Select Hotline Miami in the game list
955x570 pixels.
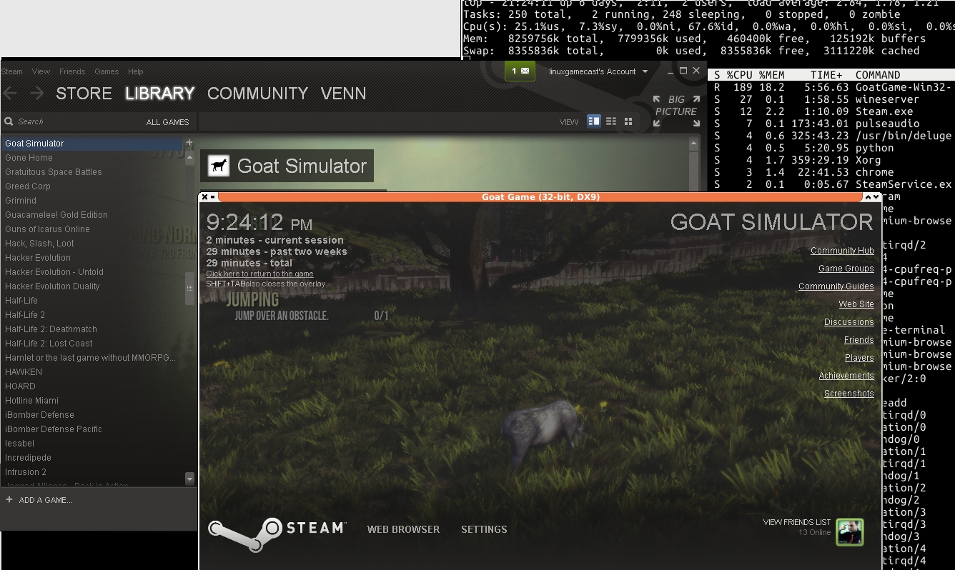pos(92,401)
